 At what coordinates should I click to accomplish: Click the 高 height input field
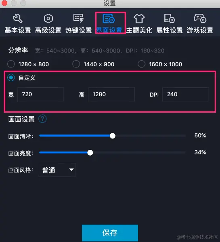(x=111, y=94)
